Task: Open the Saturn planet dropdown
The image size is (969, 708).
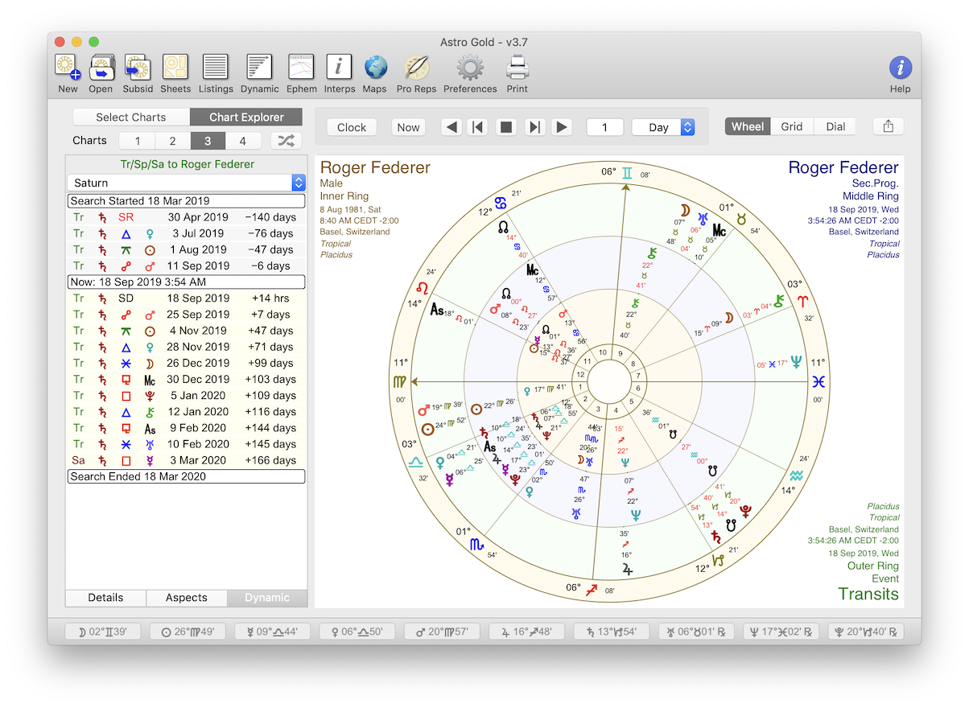Action: pyautogui.click(x=186, y=183)
